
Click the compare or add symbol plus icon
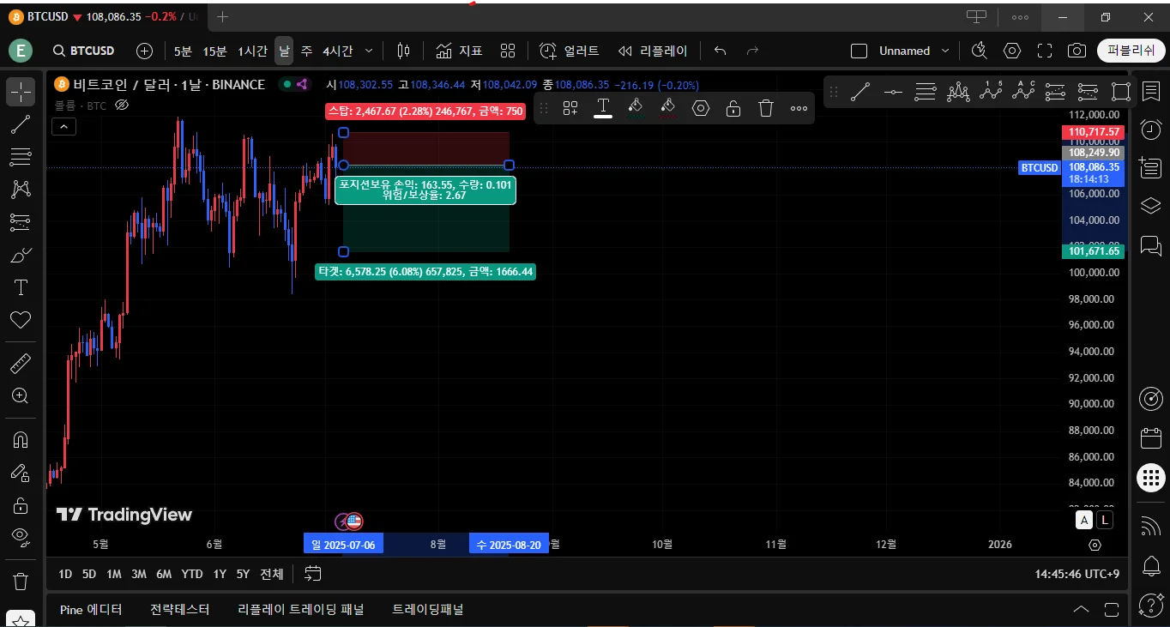pos(145,51)
